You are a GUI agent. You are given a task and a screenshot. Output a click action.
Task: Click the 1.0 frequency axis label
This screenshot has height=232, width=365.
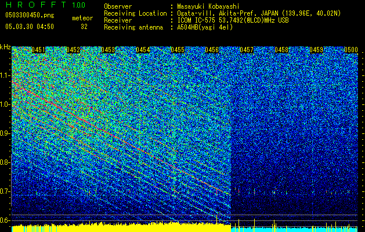(5, 104)
